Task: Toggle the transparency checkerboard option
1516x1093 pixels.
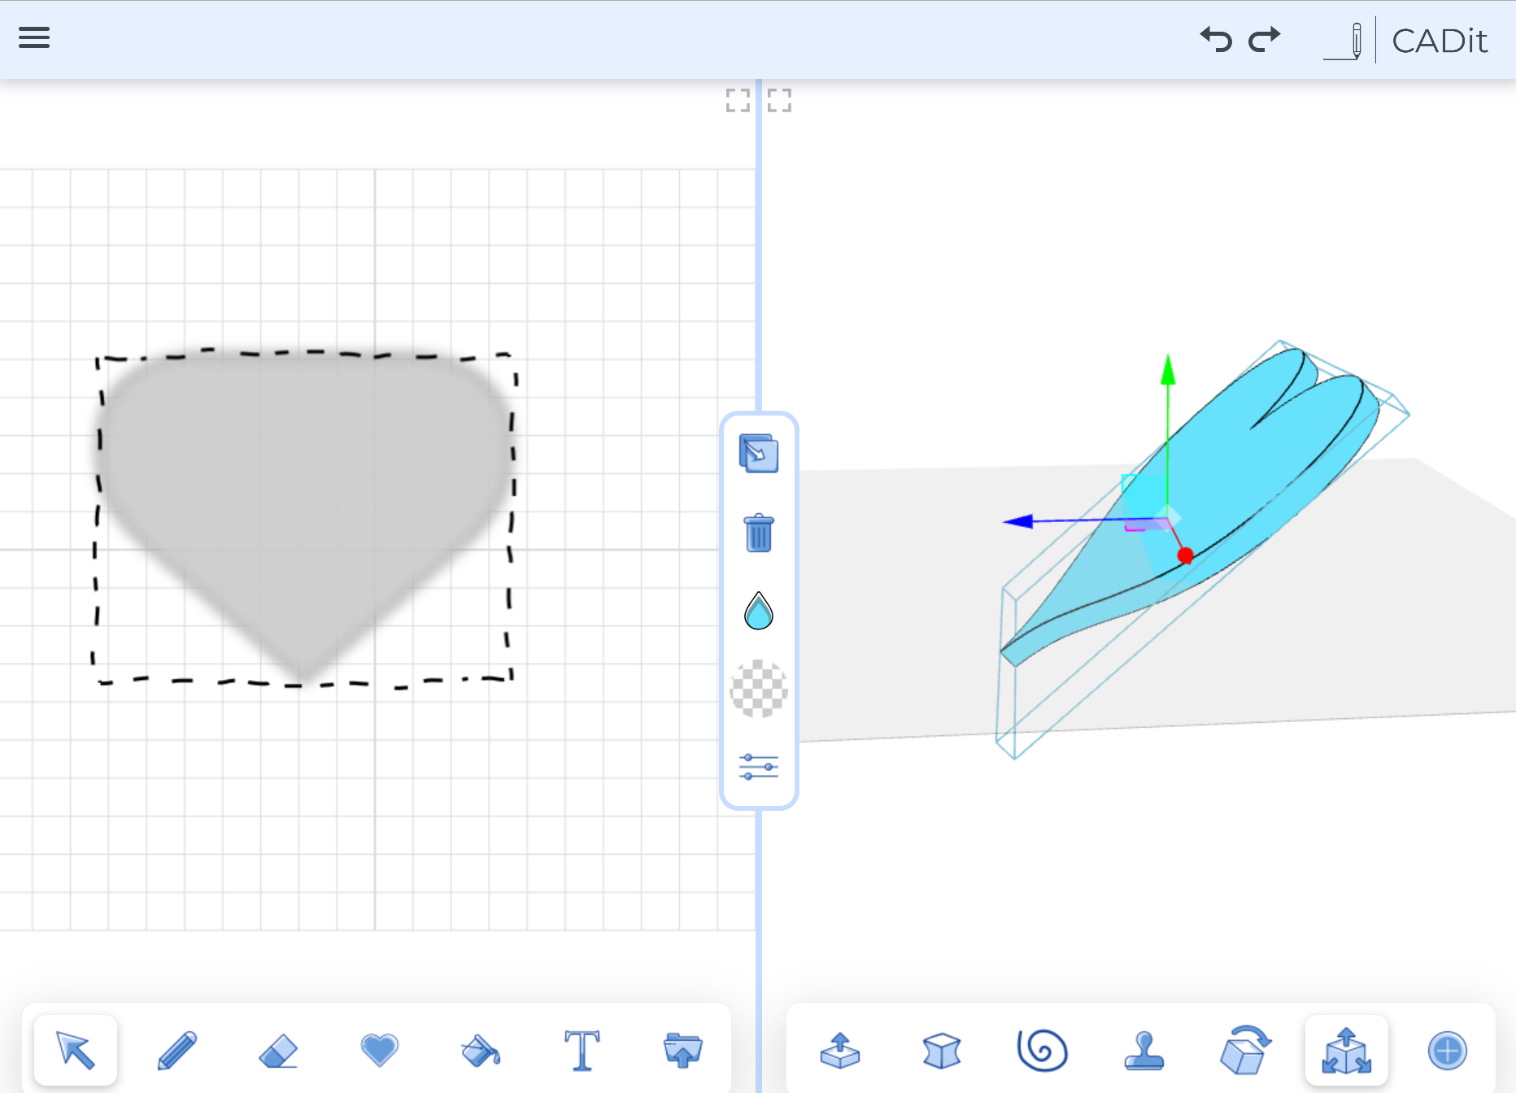Action: click(x=759, y=689)
